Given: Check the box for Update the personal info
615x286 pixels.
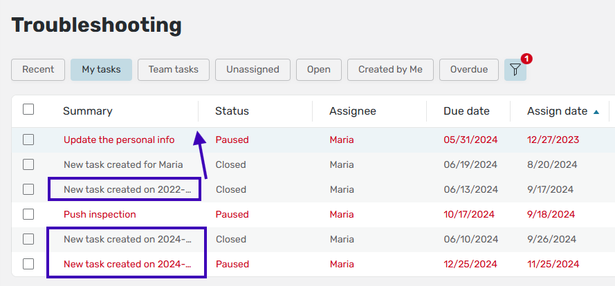Looking at the screenshot, I should [x=28, y=140].
